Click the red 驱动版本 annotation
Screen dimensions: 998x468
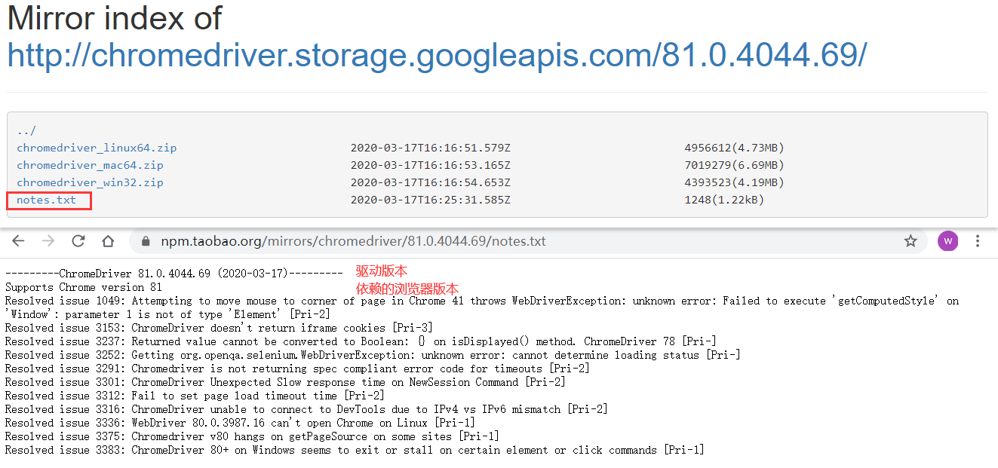tap(382, 271)
